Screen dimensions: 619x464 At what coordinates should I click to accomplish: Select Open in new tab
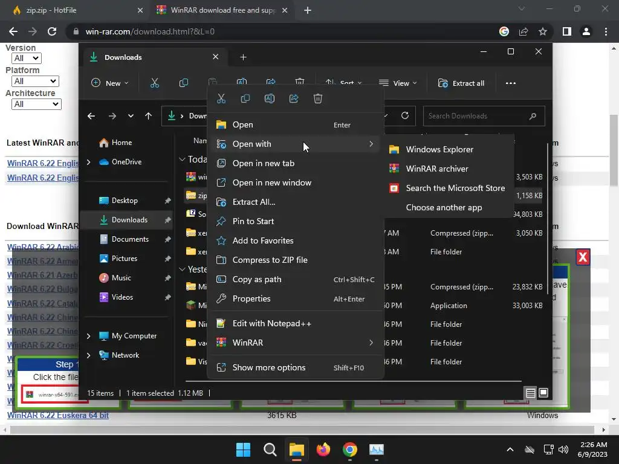pyautogui.click(x=296, y=163)
